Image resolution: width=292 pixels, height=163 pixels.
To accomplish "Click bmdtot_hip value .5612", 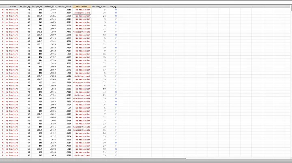I will [53, 51].
